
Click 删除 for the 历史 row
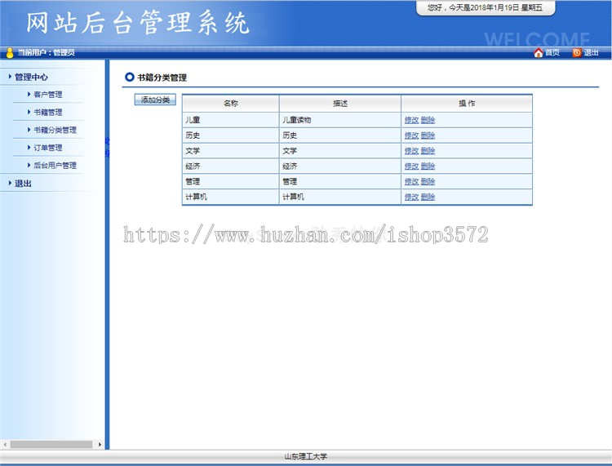428,135
